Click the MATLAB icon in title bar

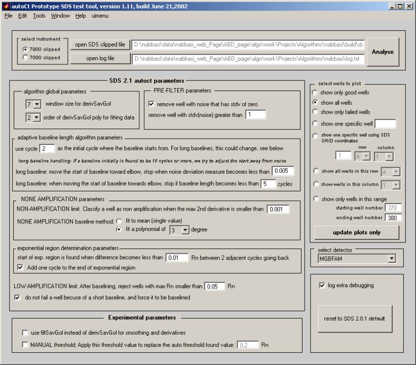[x=6, y=6]
